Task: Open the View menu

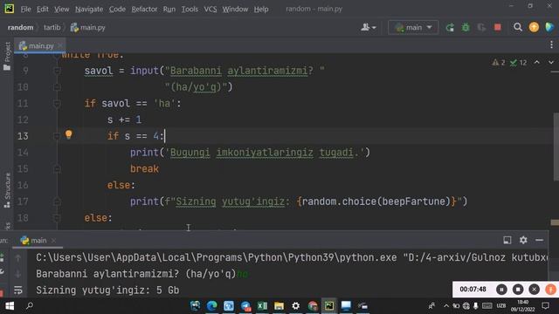Action: (62, 9)
